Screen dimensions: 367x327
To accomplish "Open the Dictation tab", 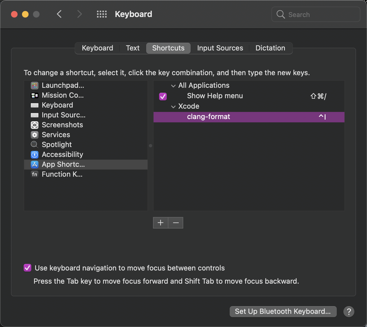I will pos(270,48).
